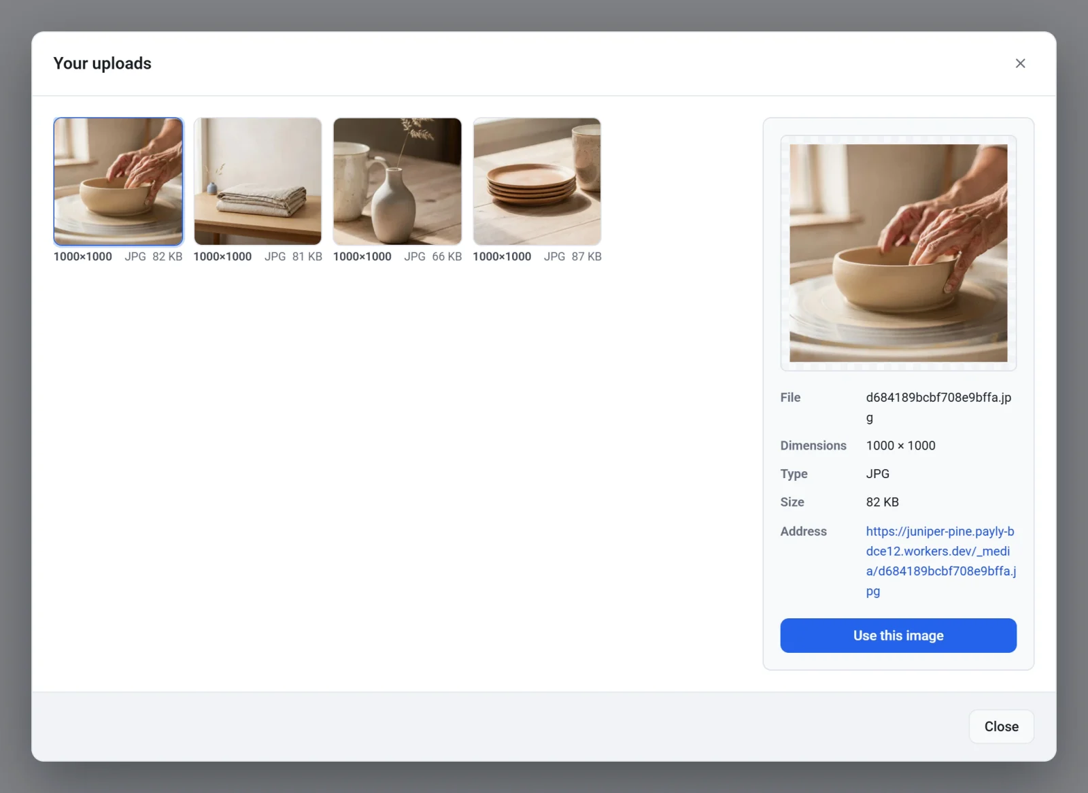Click the JPG type value in details
The image size is (1088, 793).
click(877, 473)
